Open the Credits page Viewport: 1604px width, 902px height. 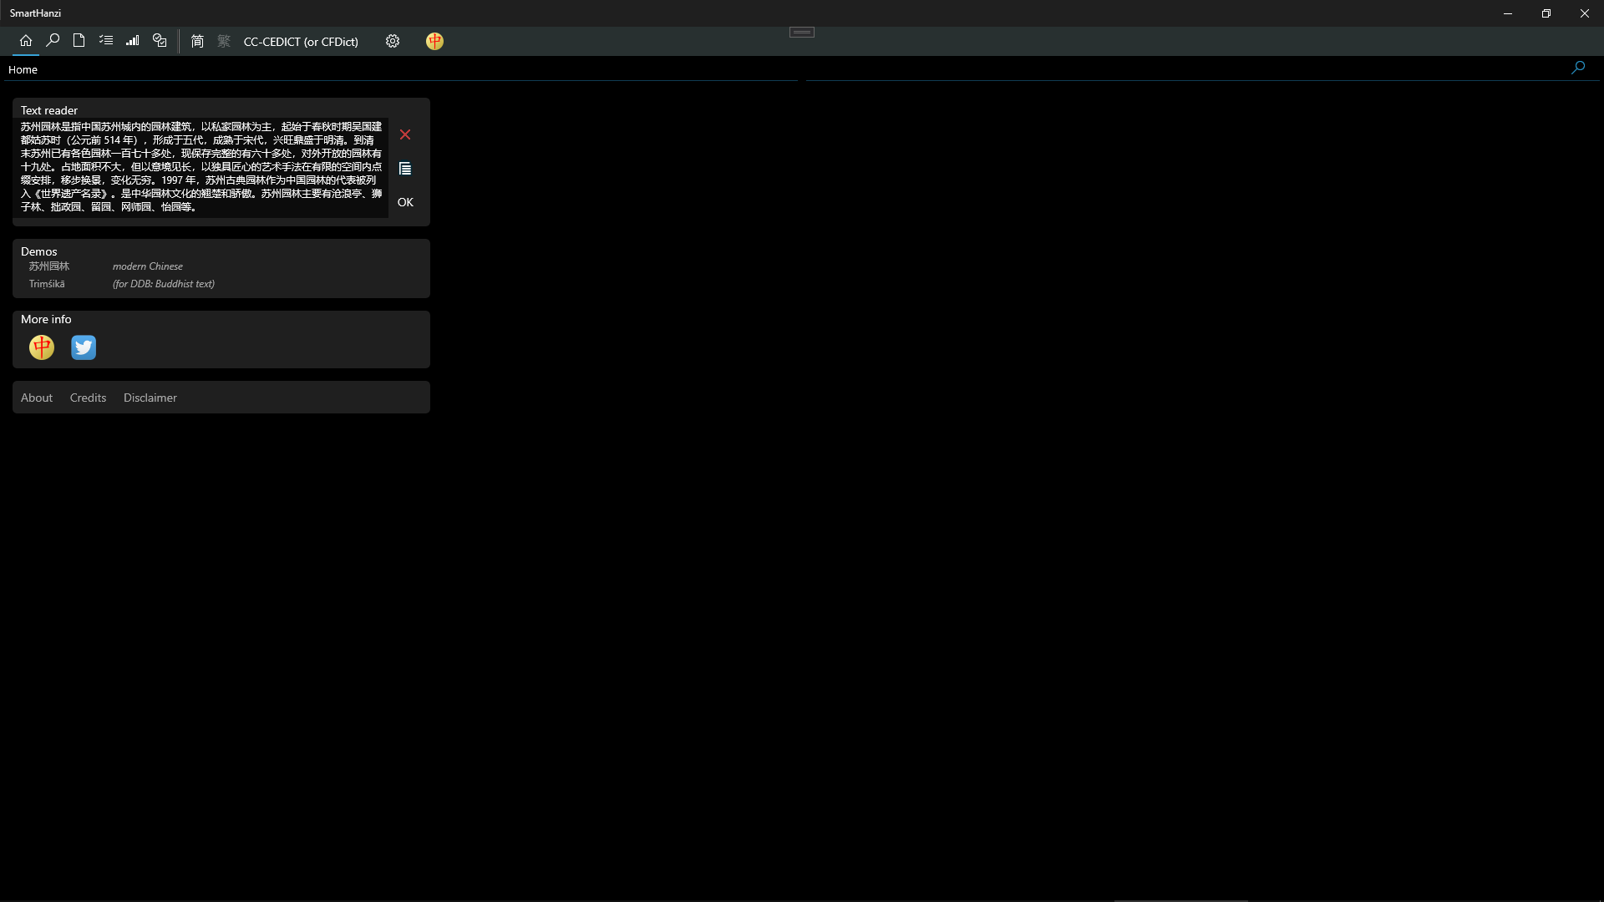point(88,398)
